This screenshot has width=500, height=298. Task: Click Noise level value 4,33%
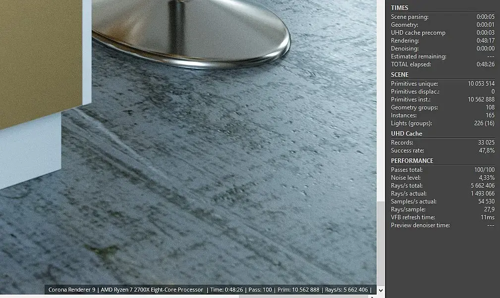[487, 178]
